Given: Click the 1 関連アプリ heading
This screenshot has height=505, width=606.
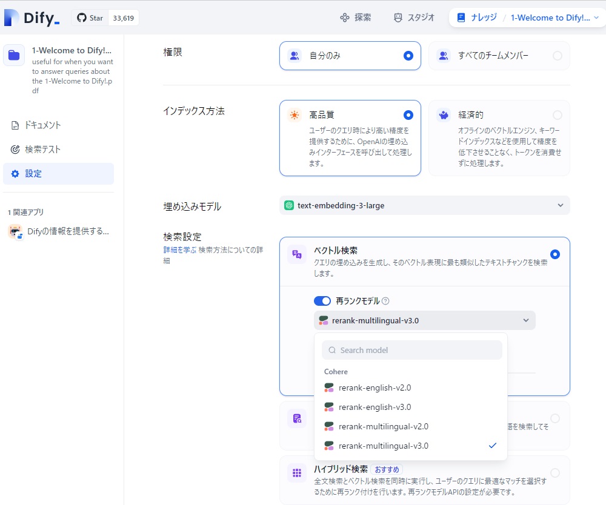Looking at the screenshot, I should 25,213.
